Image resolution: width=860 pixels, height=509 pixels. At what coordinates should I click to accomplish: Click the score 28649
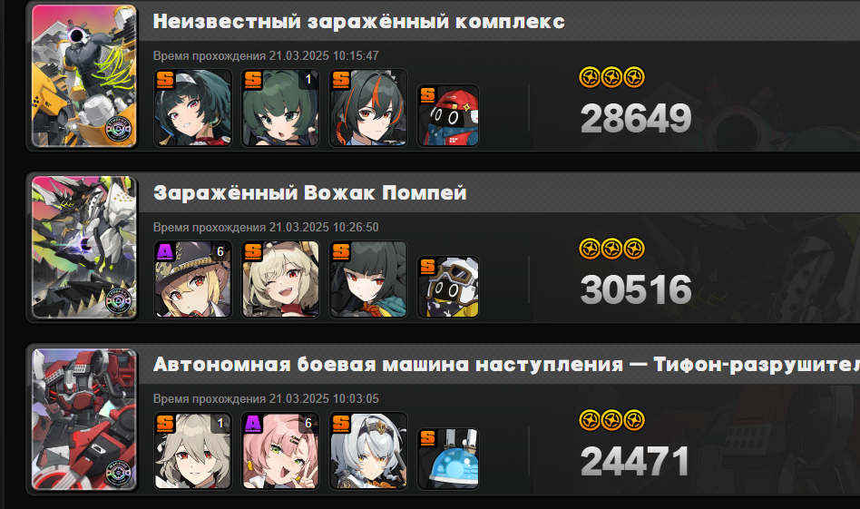point(636,119)
